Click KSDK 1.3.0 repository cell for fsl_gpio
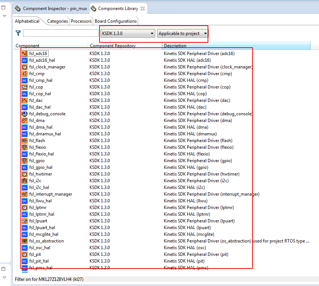The width and height of the screenshot is (319, 286). coord(100,161)
